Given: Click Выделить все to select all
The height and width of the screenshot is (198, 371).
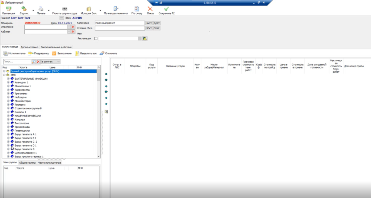Looking at the screenshot, I should (x=86, y=54).
